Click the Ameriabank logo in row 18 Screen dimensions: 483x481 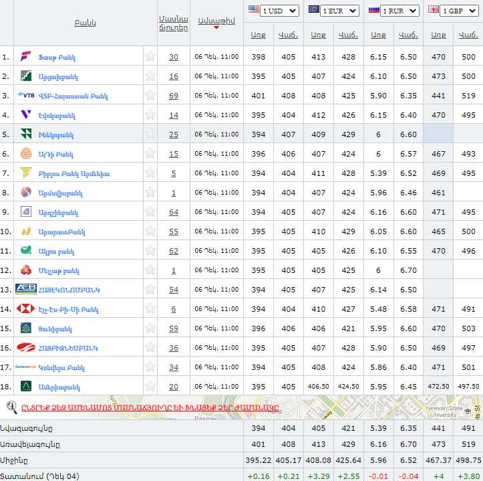point(26,386)
